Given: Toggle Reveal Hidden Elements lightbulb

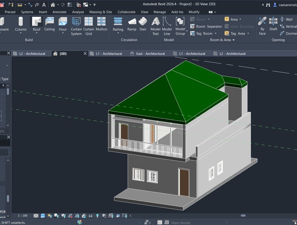Looking at the screenshot, I should (97, 216).
